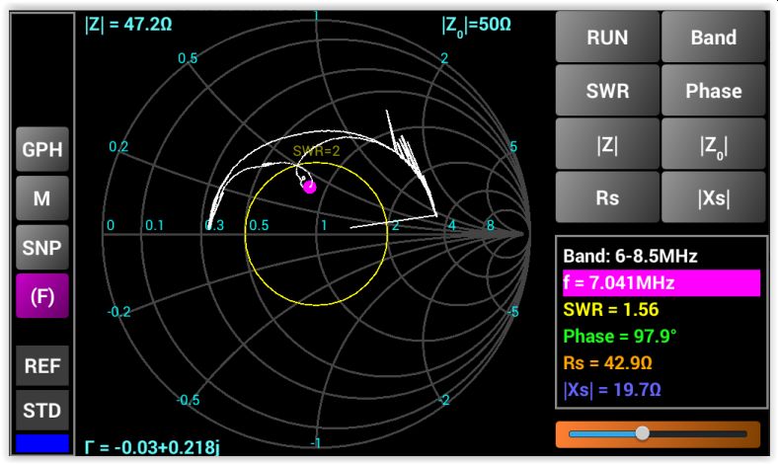
Task: Click the Phase = 97.9° readout
Action: (x=620, y=337)
